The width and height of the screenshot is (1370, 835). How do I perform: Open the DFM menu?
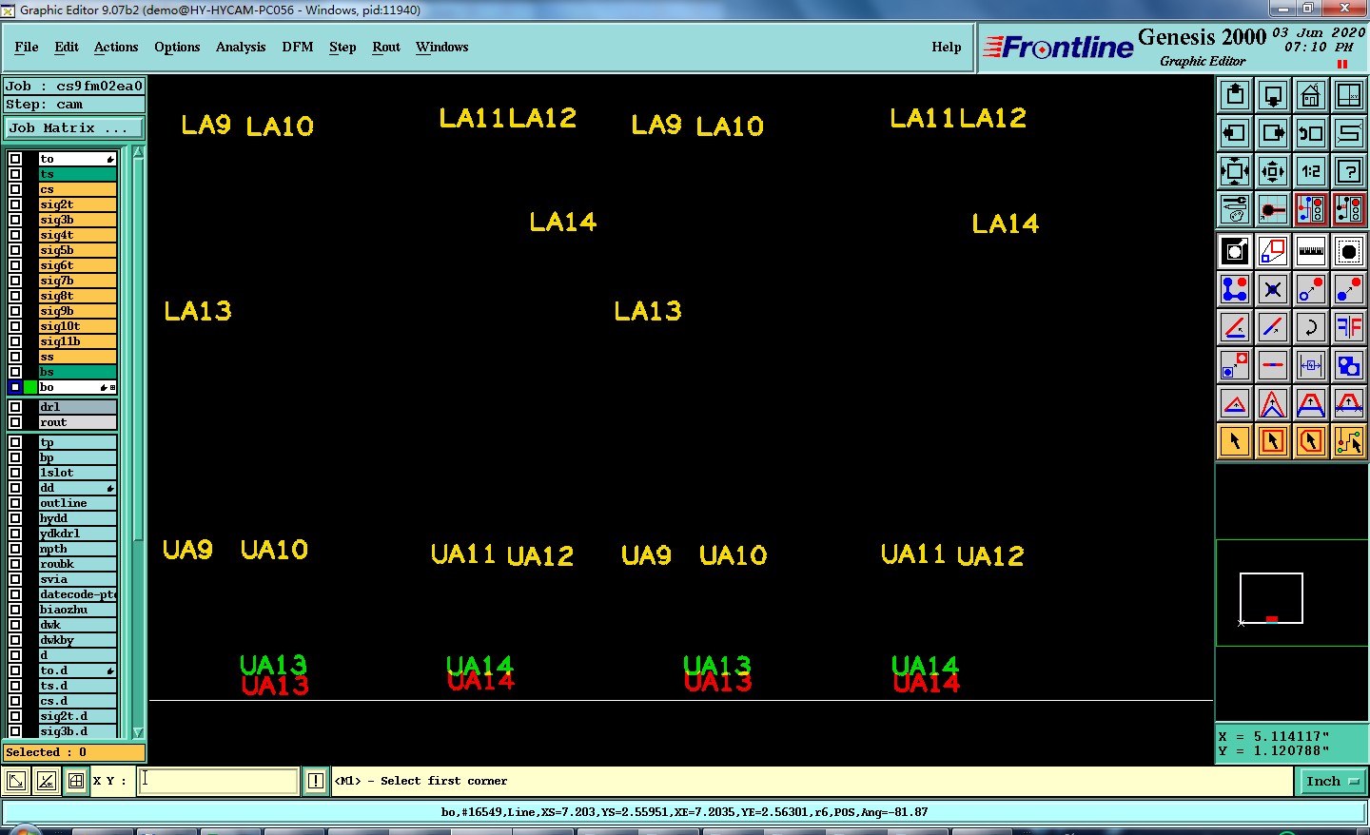click(298, 47)
